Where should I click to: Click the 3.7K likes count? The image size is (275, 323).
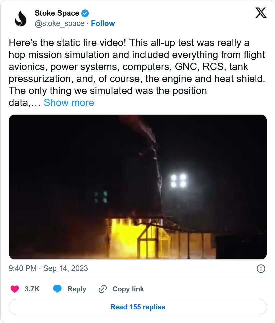coord(32,289)
